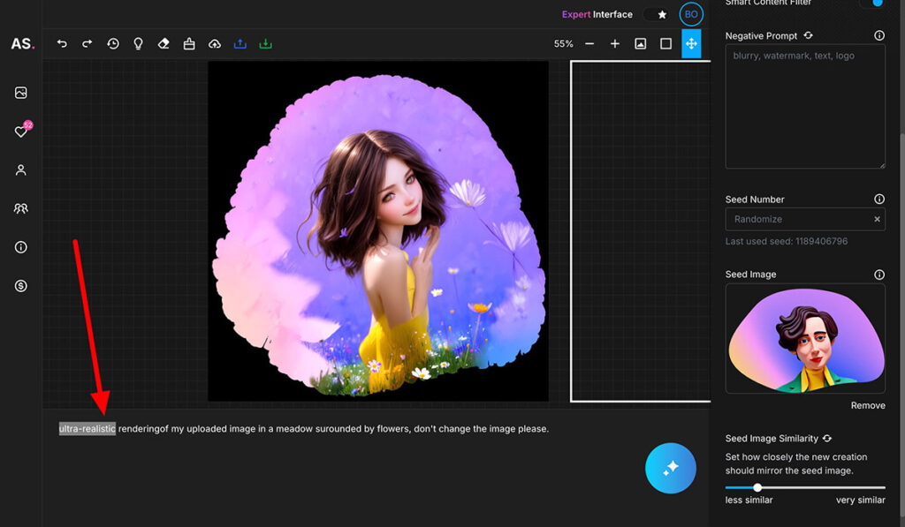Click the toolbox icon in the toolbar
The width and height of the screenshot is (905, 527).
pos(189,44)
